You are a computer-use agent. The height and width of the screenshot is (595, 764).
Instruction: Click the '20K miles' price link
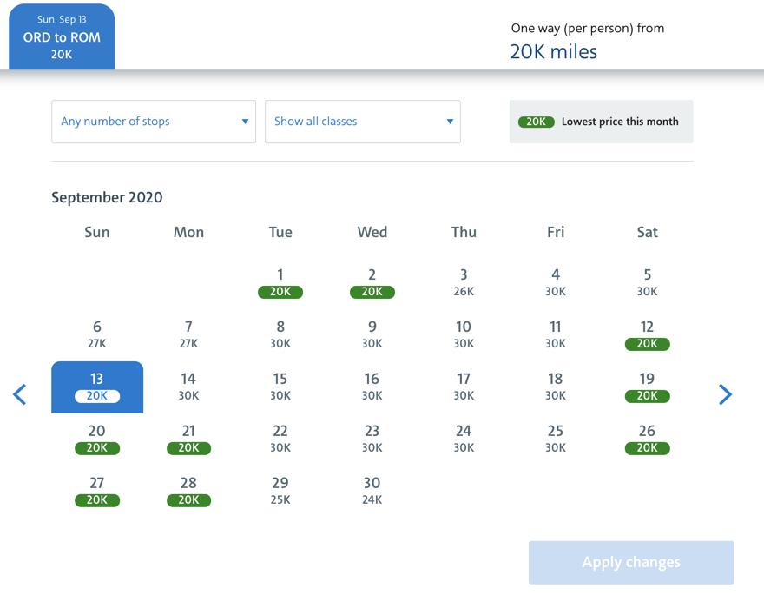click(x=554, y=52)
